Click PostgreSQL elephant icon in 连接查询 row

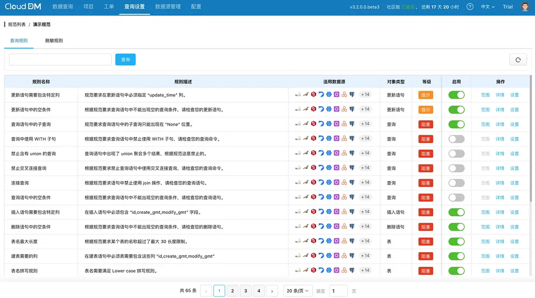(352, 183)
